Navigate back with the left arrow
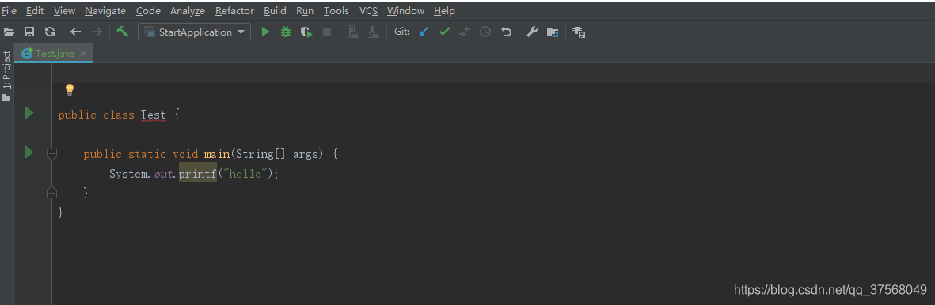The height and width of the screenshot is (305, 935). click(76, 32)
